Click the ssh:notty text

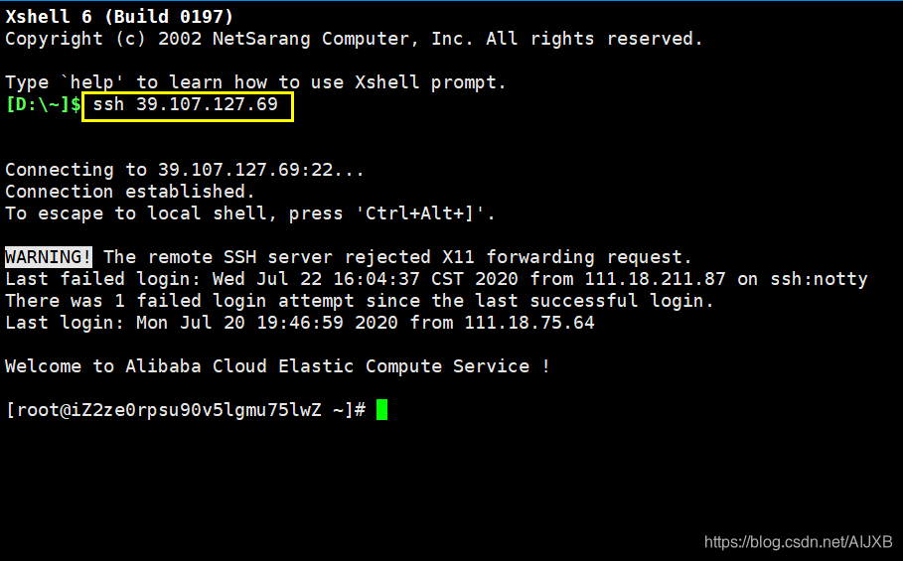(819, 279)
